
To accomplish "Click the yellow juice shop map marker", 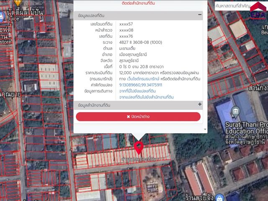I will tap(18, 3).
